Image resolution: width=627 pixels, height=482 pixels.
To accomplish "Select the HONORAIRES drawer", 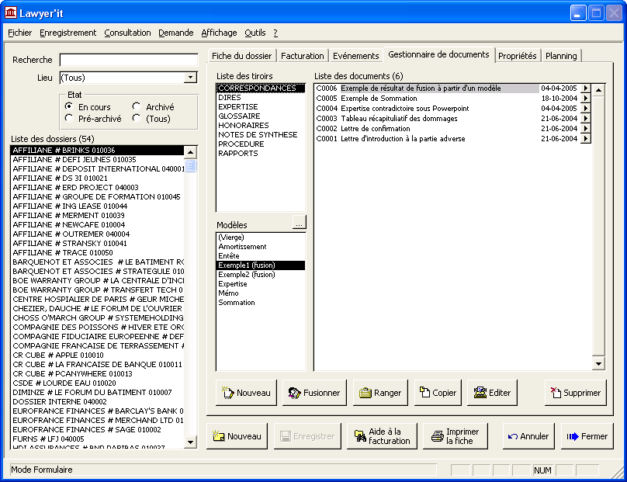I will [x=244, y=126].
